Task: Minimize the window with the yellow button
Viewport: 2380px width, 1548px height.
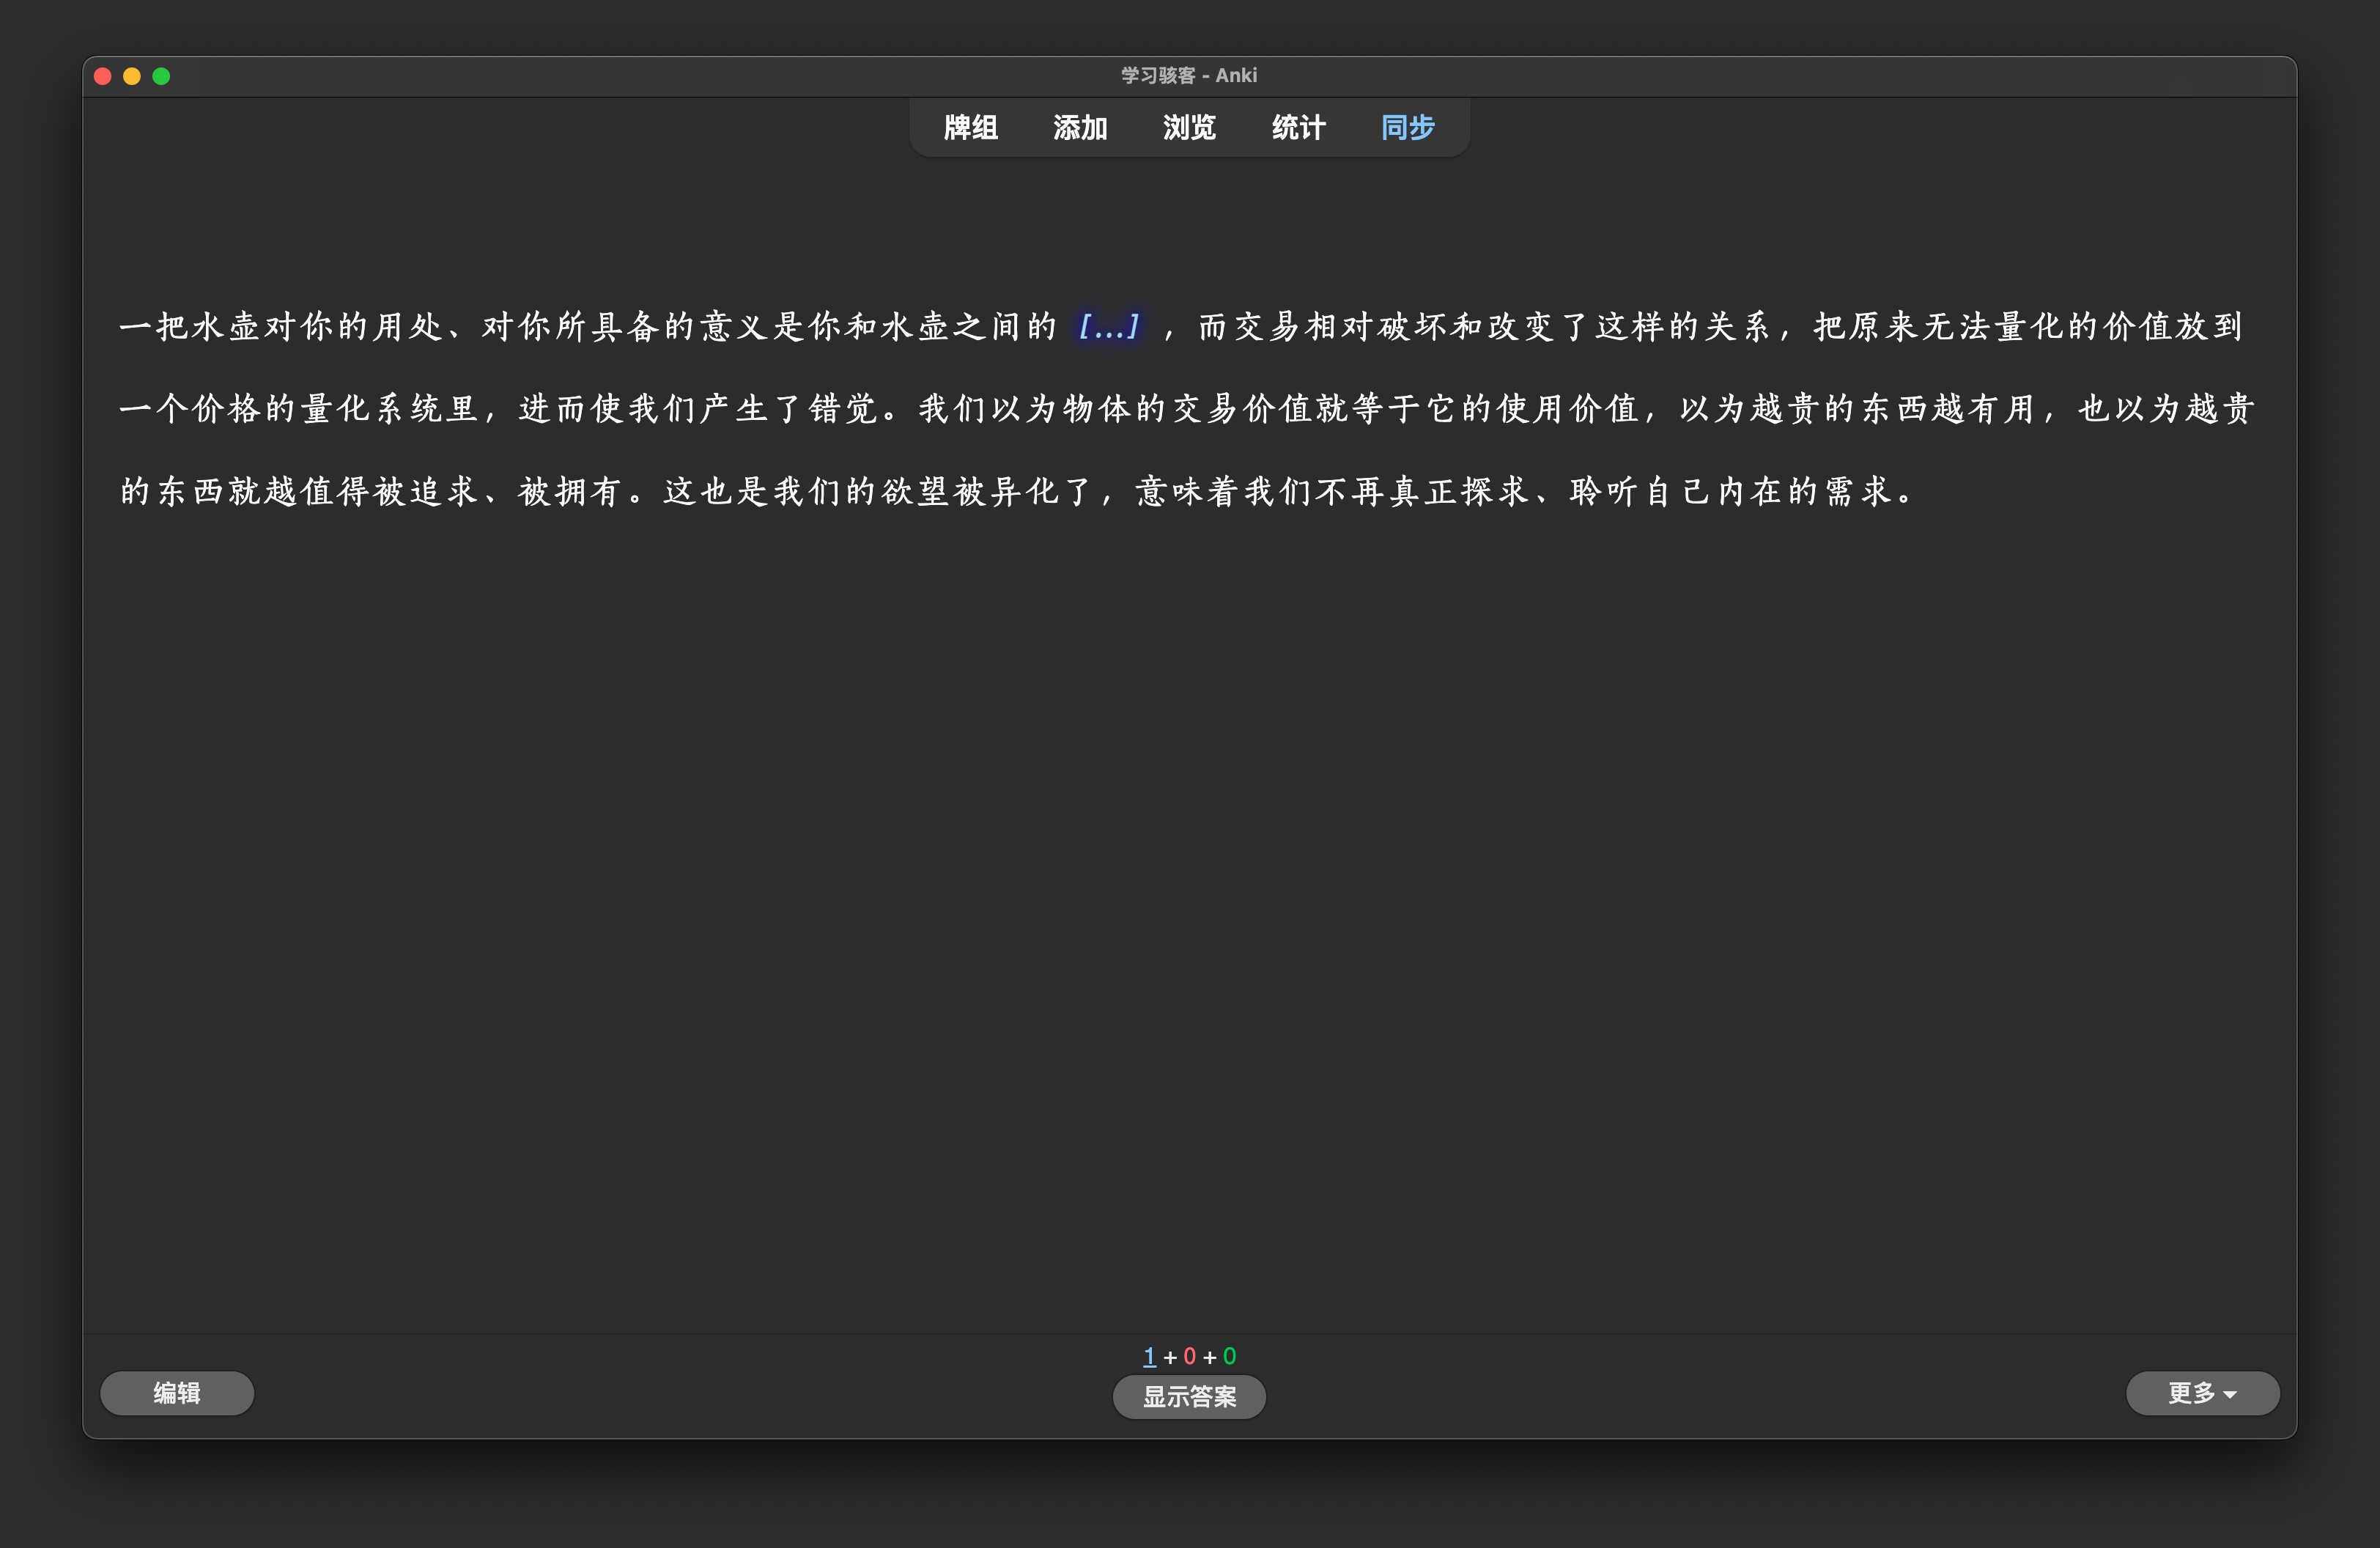Action: (x=132, y=76)
